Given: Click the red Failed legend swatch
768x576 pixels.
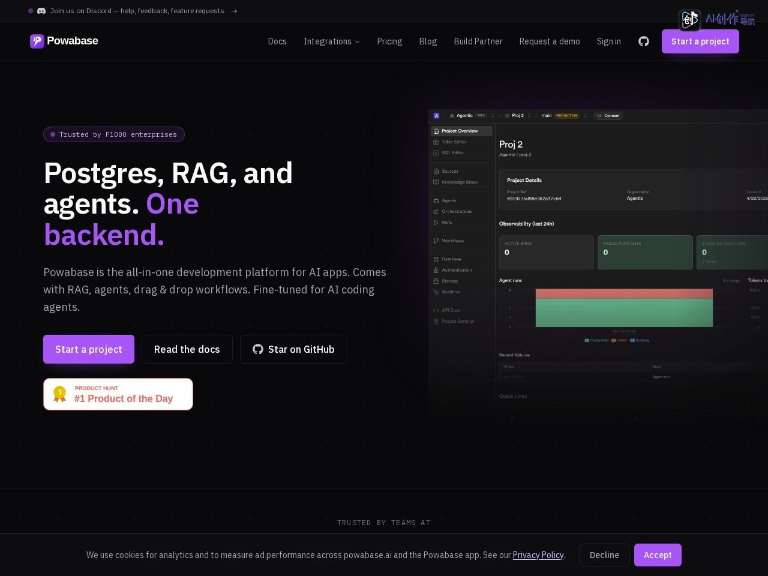Looking at the screenshot, I should pos(613,340).
